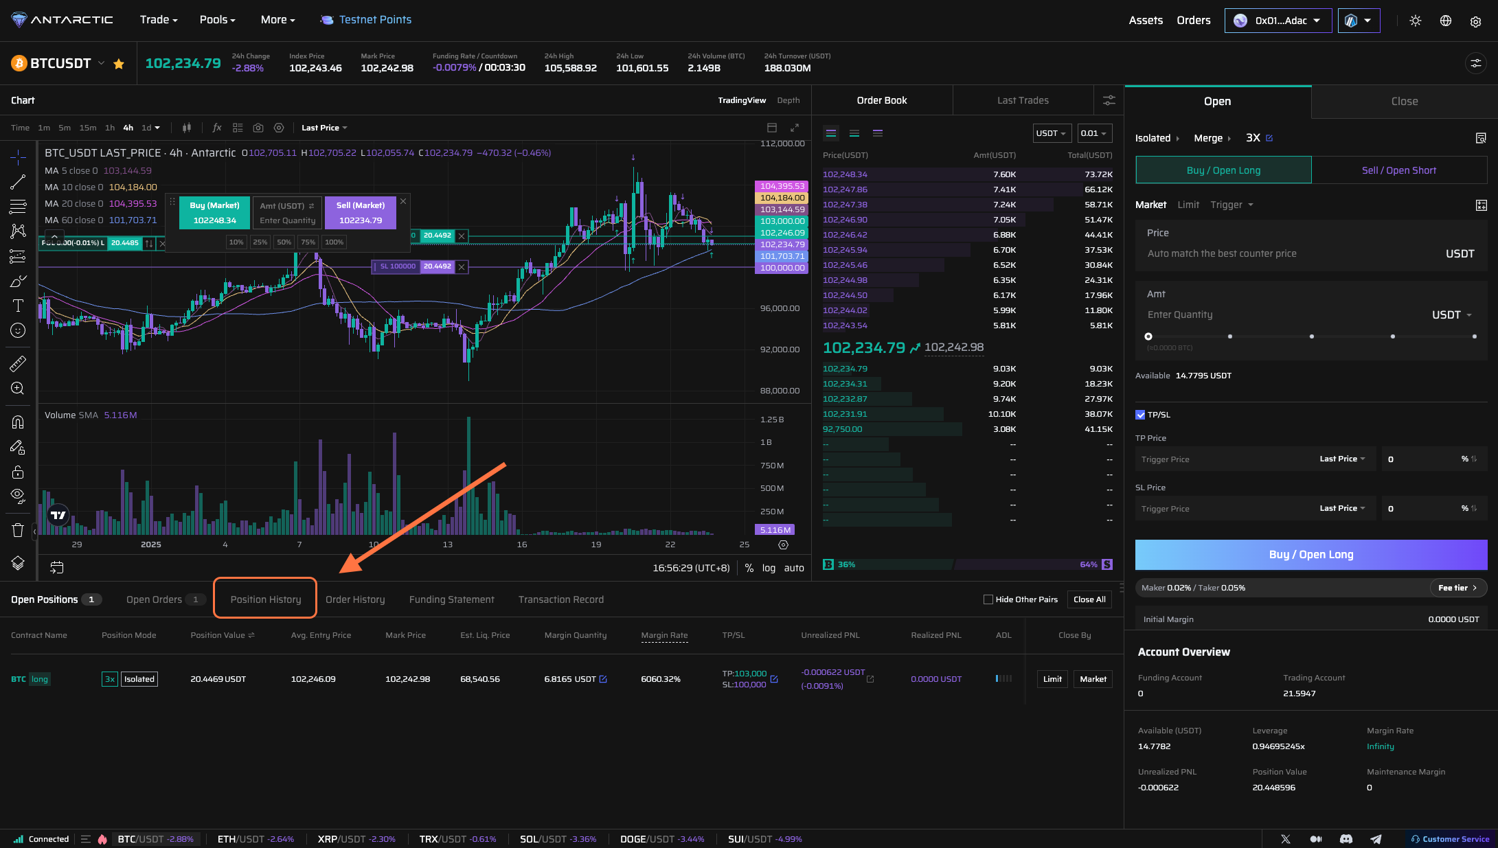The width and height of the screenshot is (1498, 848).
Task: Select the ruler measure tool
Action: 18,364
